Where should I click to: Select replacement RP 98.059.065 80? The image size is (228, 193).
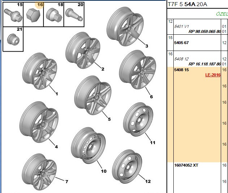point(204,31)
